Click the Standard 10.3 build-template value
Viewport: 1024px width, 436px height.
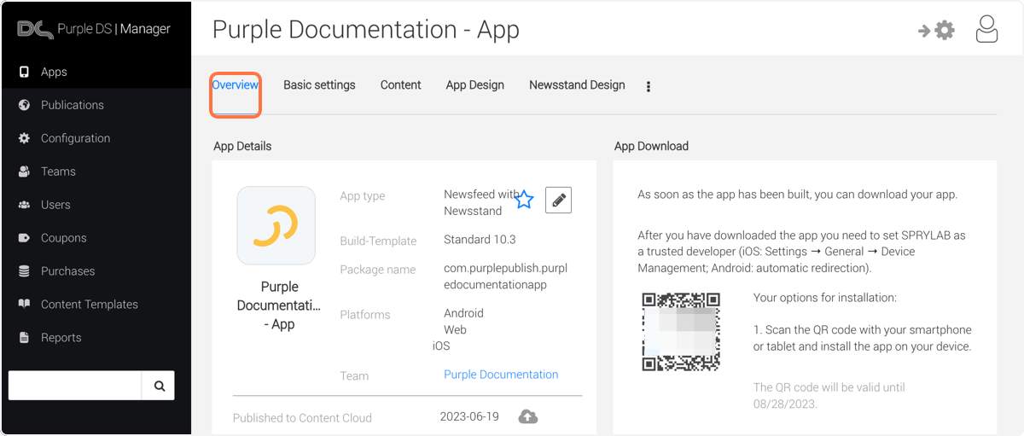tap(480, 240)
